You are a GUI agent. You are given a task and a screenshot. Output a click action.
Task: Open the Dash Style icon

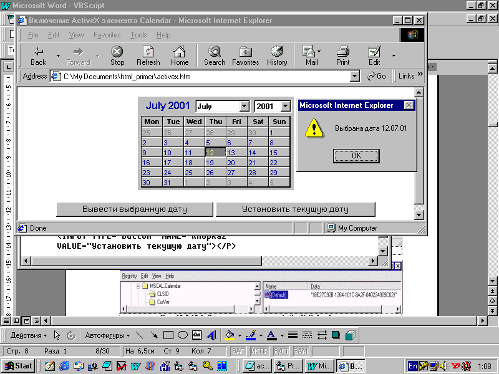(307, 335)
